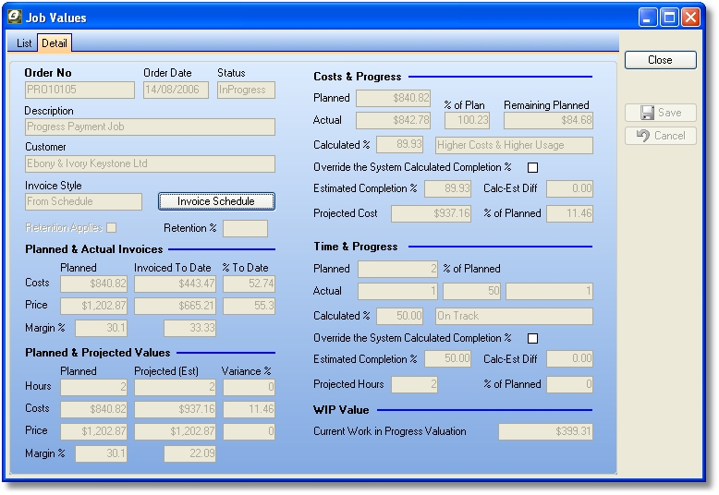This screenshot has height=495, width=719.
Task: Click the Current Work in Progress Valuation field
Action: (546, 431)
